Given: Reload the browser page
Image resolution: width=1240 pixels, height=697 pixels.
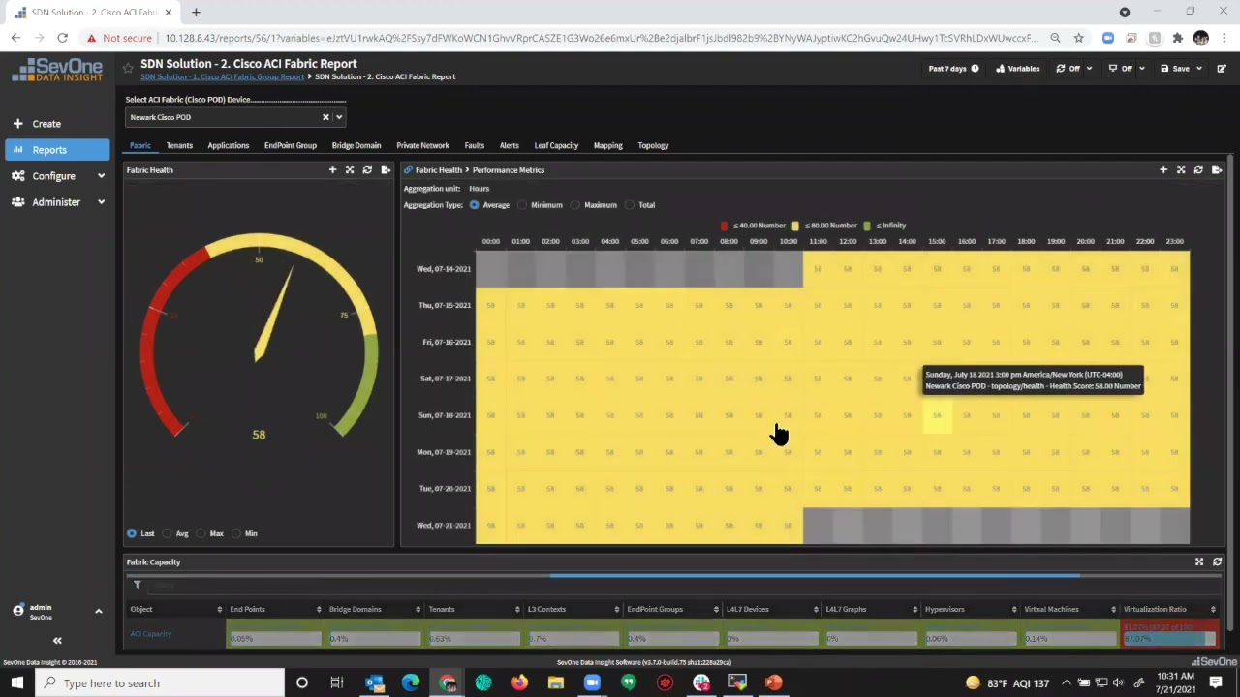Looking at the screenshot, I should click(62, 38).
